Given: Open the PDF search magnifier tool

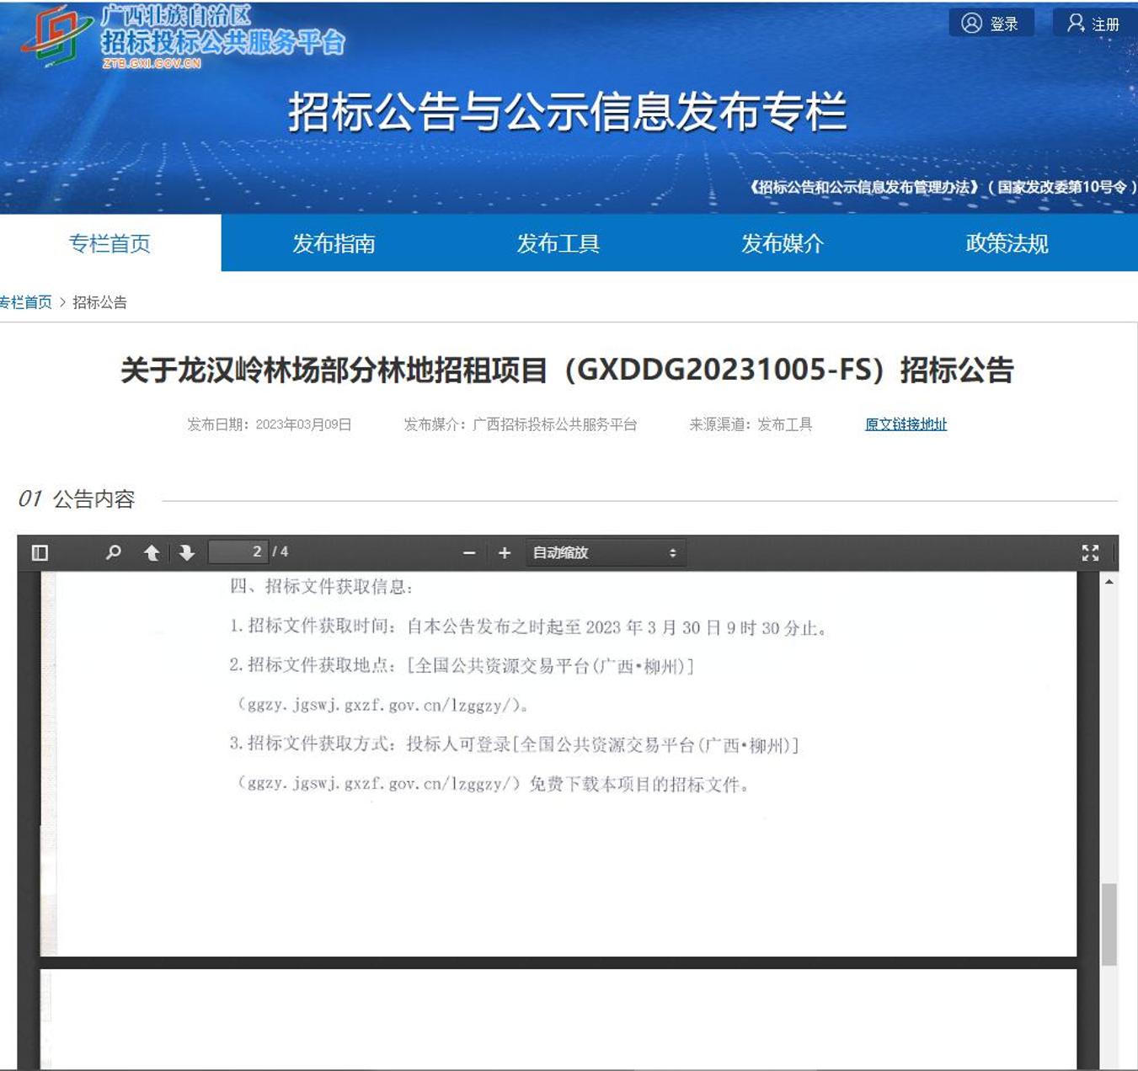Looking at the screenshot, I should pyautogui.click(x=113, y=553).
